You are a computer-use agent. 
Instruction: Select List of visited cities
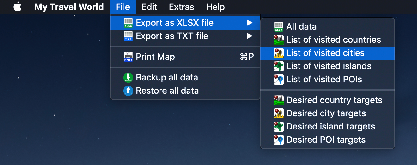pyautogui.click(x=328, y=53)
